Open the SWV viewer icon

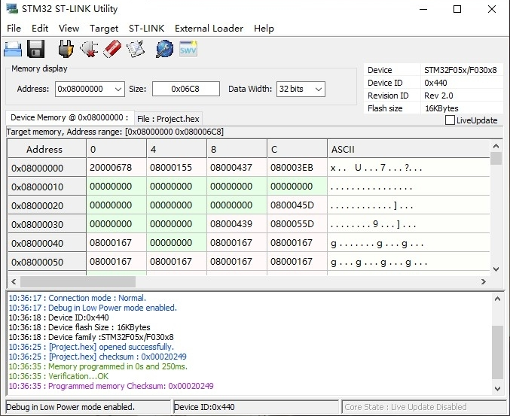[188, 50]
